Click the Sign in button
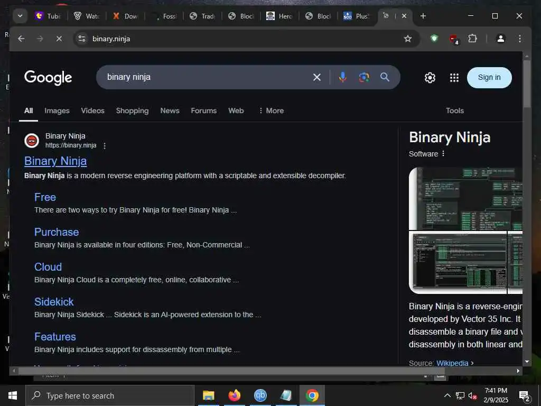This screenshot has height=406, width=541. coord(489,77)
